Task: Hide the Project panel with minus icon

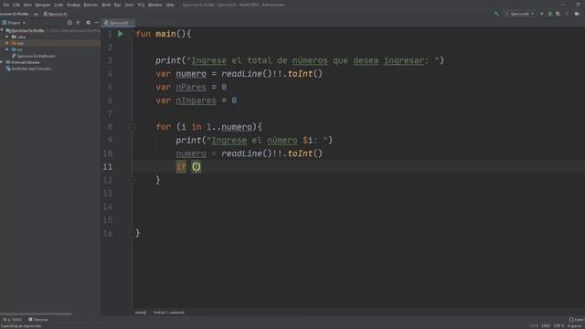Action: (96, 23)
